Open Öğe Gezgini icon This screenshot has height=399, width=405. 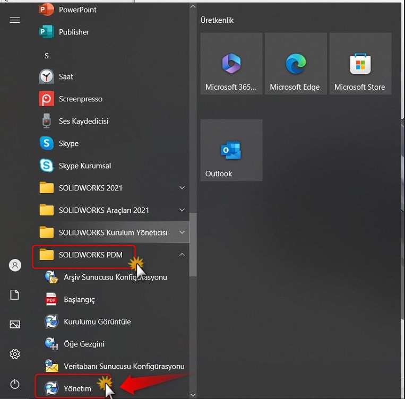[x=51, y=344]
